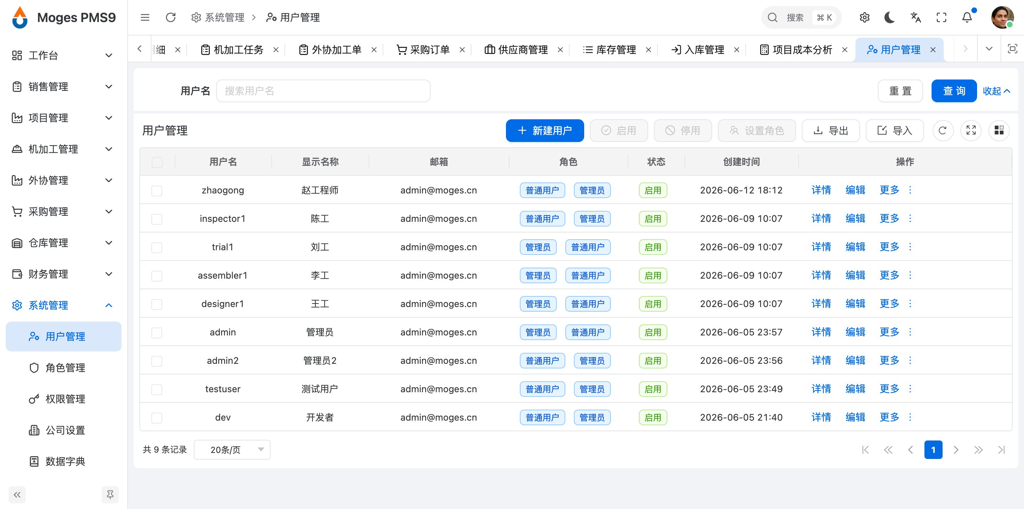This screenshot has width=1024, height=509.
Task: Collapse search form via 收起 link
Action: (x=996, y=91)
